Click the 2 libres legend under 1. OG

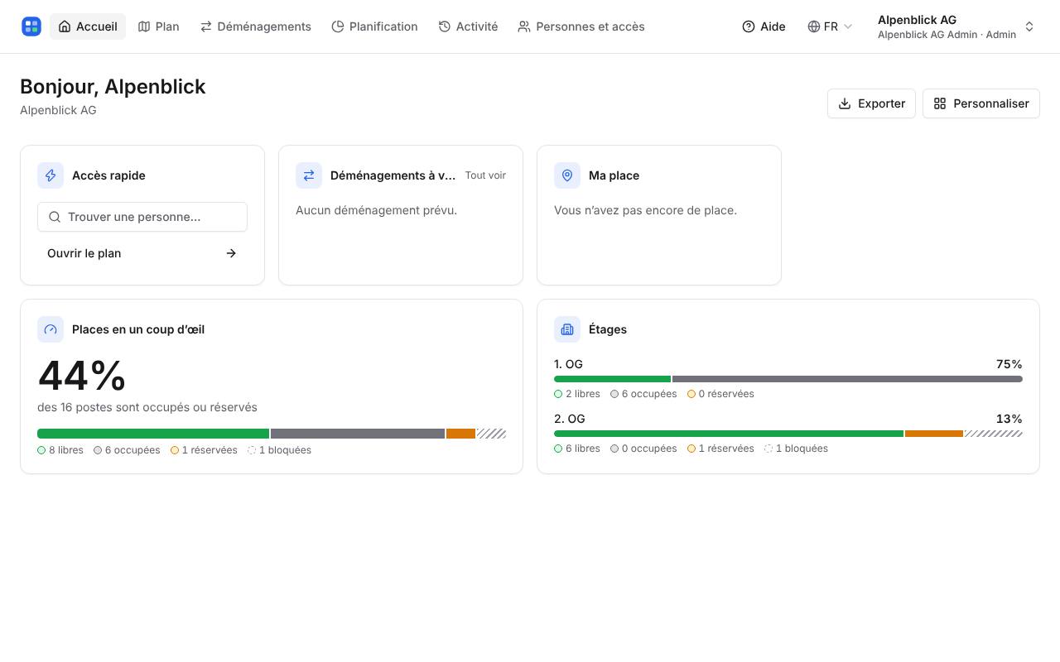[x=577, y=394]
